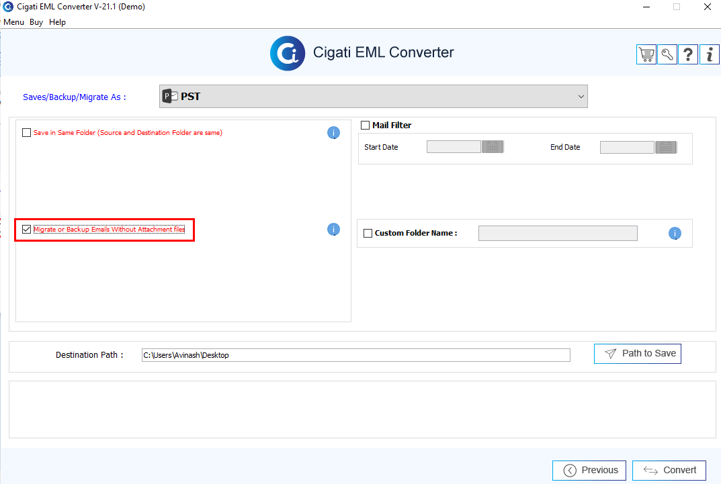Open the question mark help icon

tap(688, 54)
